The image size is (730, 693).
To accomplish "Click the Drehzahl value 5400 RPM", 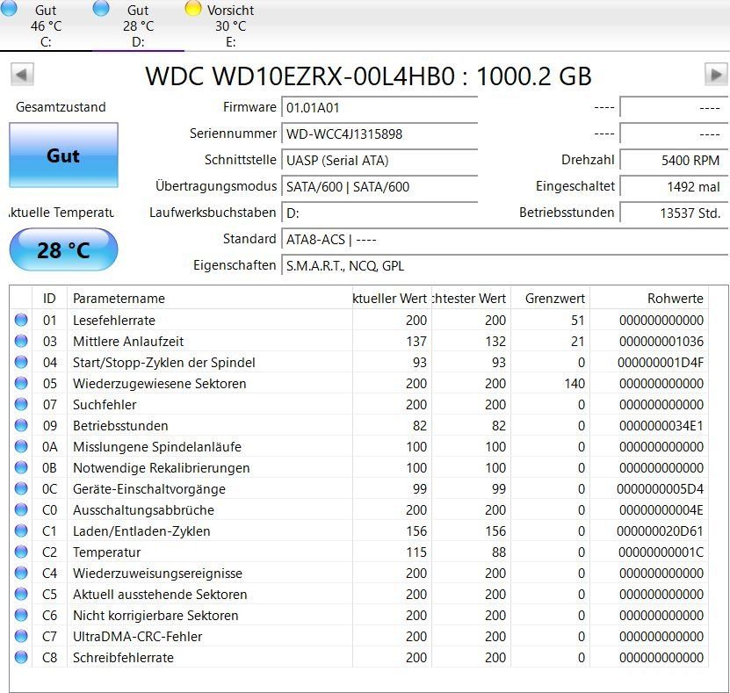I will [x=674, y=160].
